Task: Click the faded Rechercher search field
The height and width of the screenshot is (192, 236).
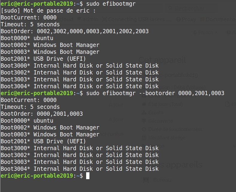Action: coord(192,8)
